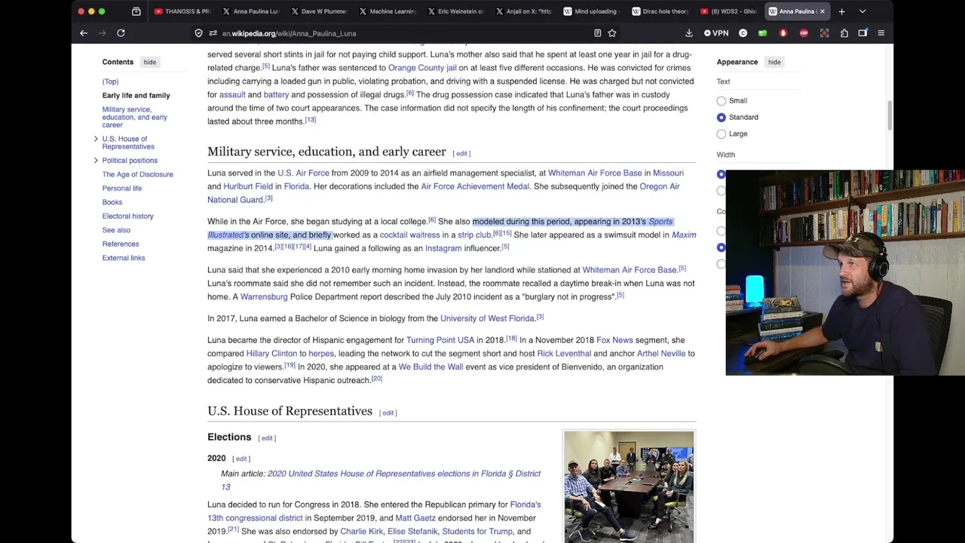Go to Electoral history in contents
Image resolution: width=965 pixels, height=543 pixels.
tap(127, 216)
